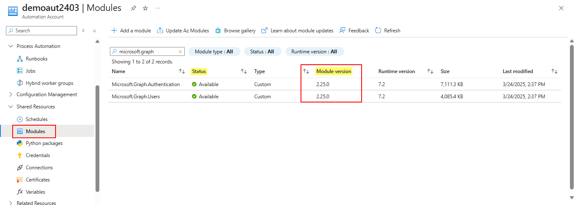Click Add a module

(x=131, y=31)
